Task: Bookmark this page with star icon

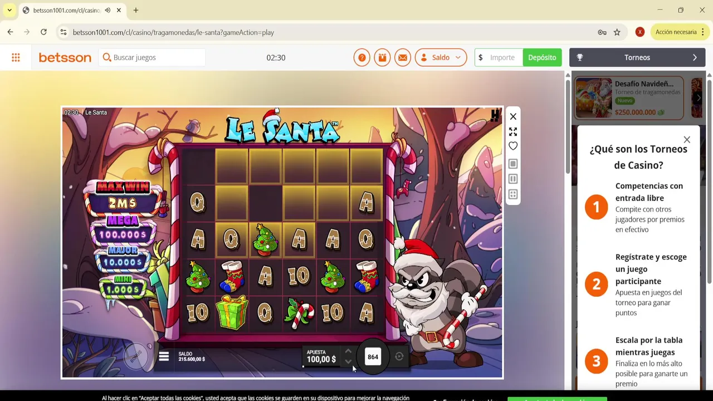Action: tap(617, 32)
